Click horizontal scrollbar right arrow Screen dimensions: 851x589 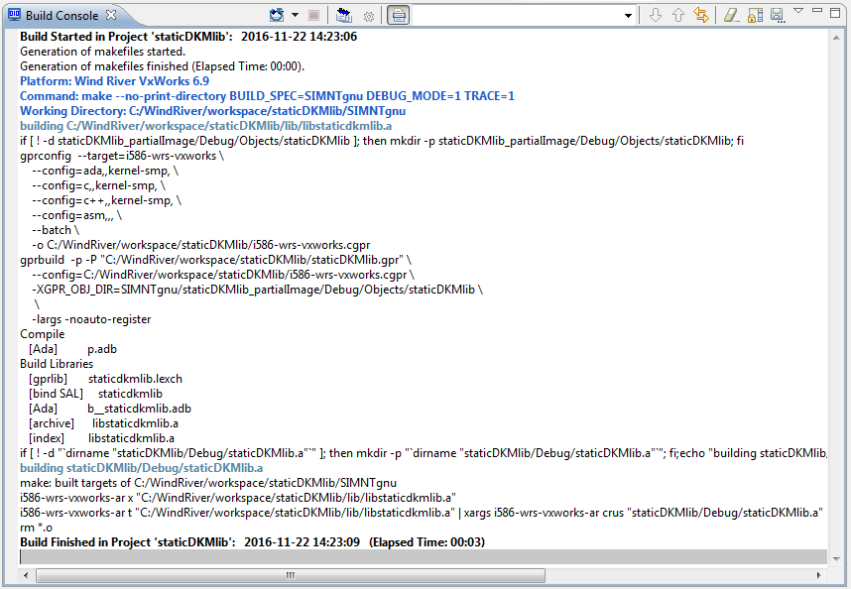pyautogui.click(x=818, y=575)
